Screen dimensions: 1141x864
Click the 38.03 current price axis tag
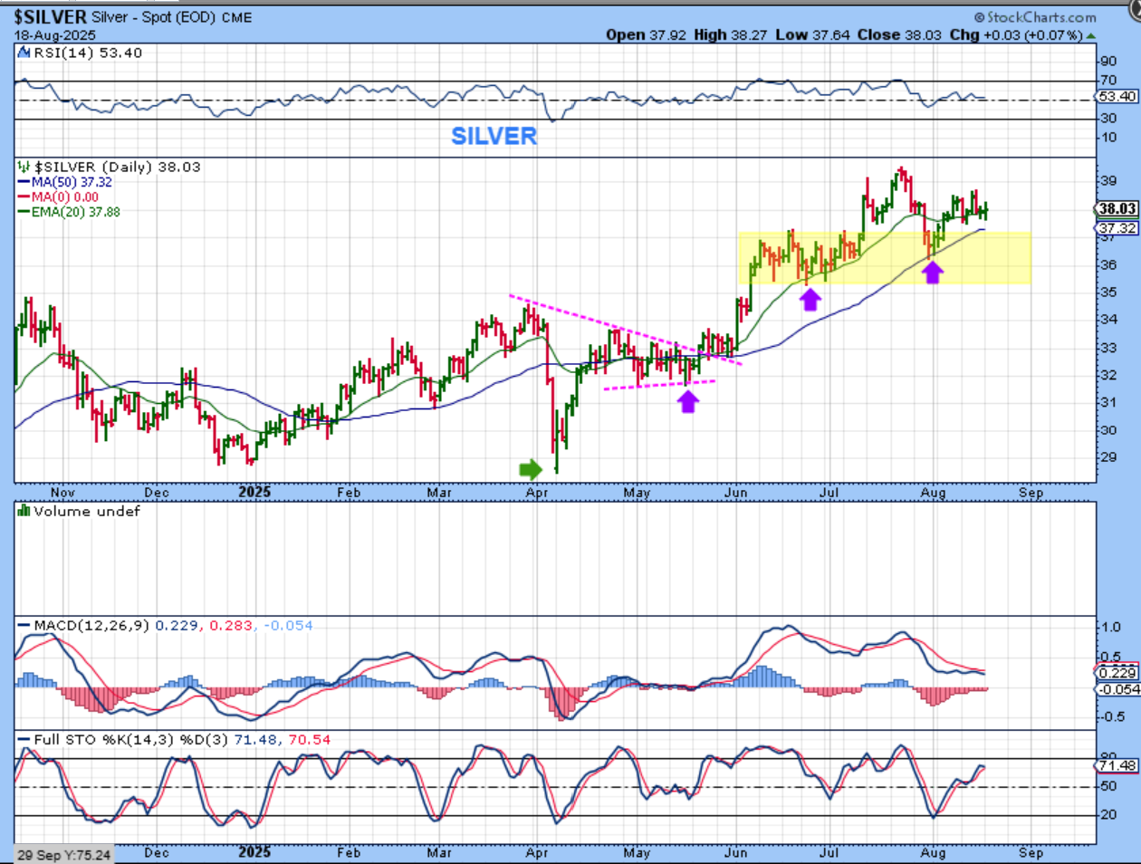[x=1117, y=209]
